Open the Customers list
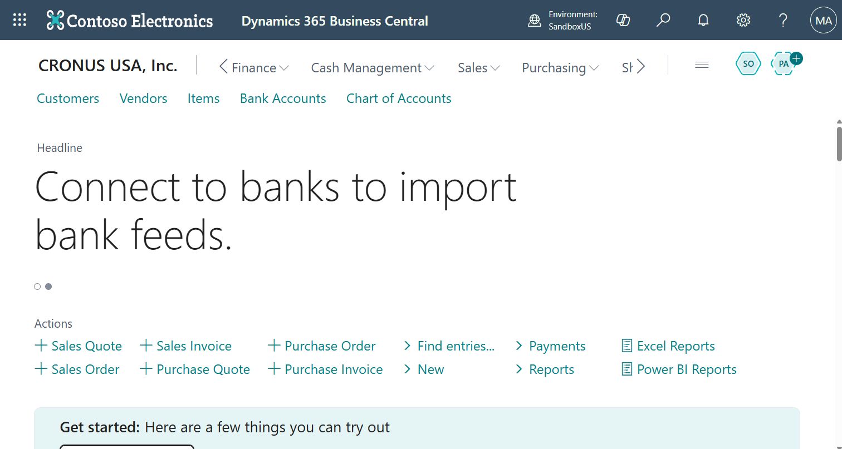Image resolution: width=842 pixels, height=449 pixels. point(68,98)
